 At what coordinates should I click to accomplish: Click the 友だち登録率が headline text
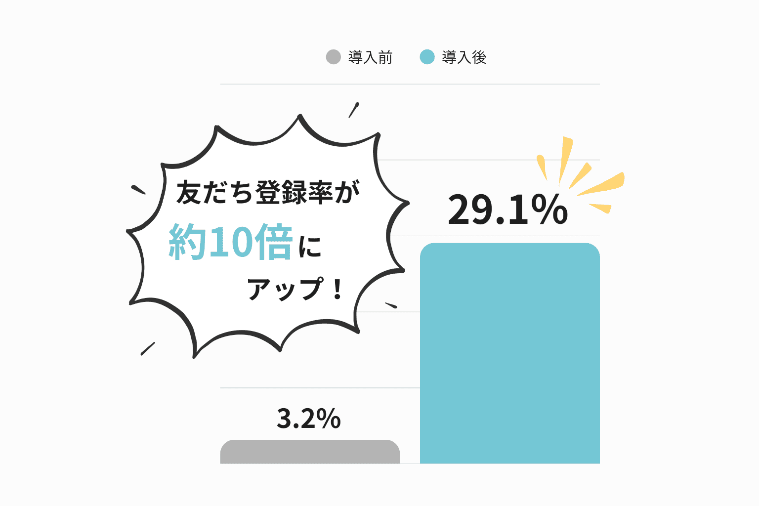(x=268, y=192)
